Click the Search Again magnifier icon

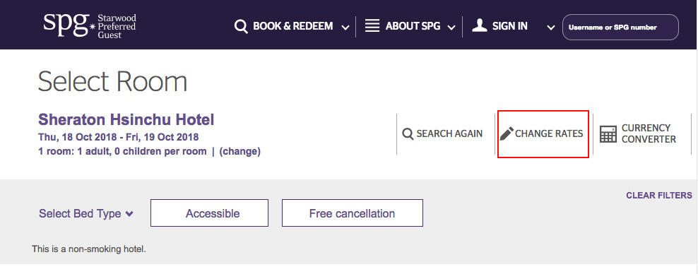click(408, 134)
